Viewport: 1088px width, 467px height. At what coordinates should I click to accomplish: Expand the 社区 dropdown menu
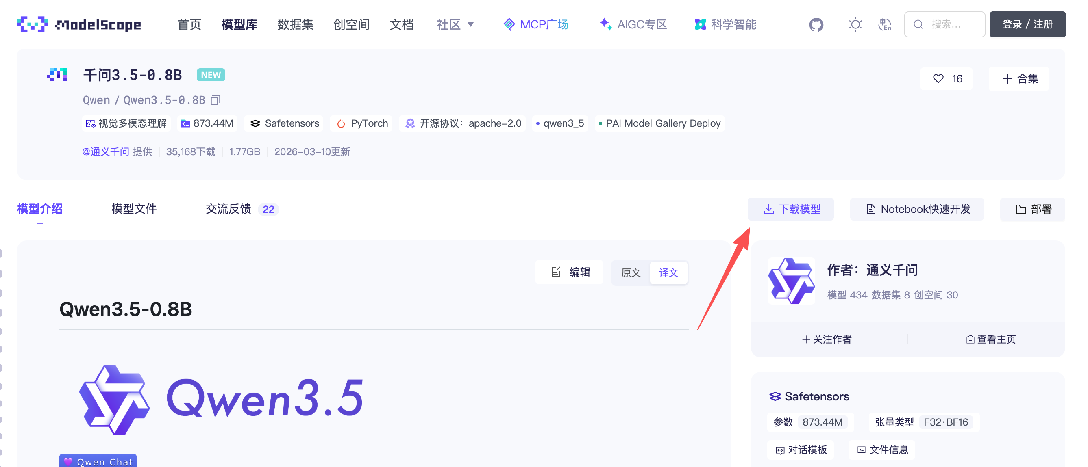pos(455,24)
